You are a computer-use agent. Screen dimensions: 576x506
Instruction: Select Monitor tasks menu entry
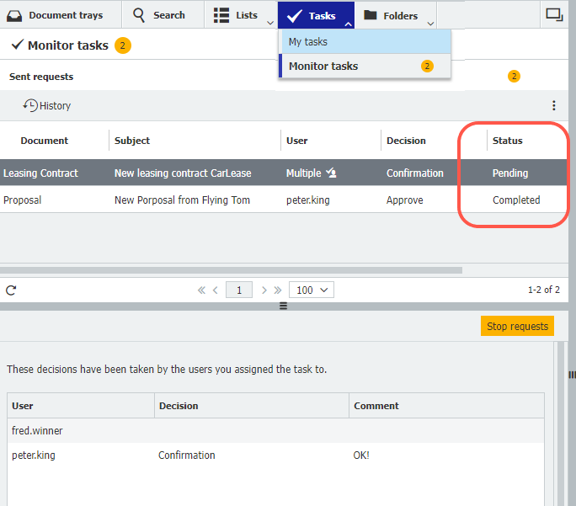tap(323, 67)
